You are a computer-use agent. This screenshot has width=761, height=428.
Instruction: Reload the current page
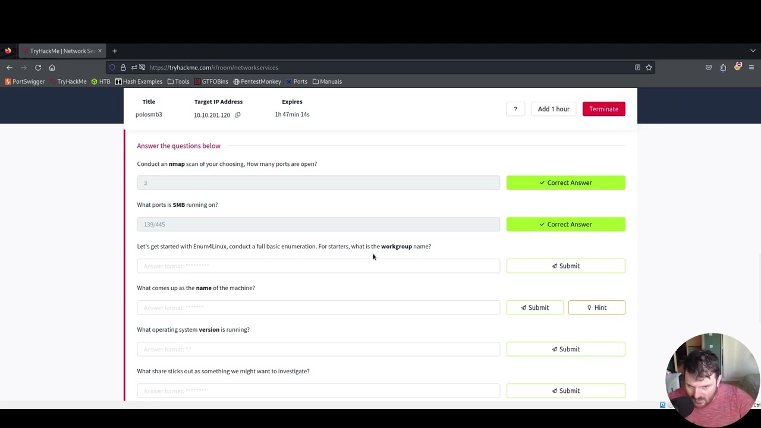pos(38,68)
